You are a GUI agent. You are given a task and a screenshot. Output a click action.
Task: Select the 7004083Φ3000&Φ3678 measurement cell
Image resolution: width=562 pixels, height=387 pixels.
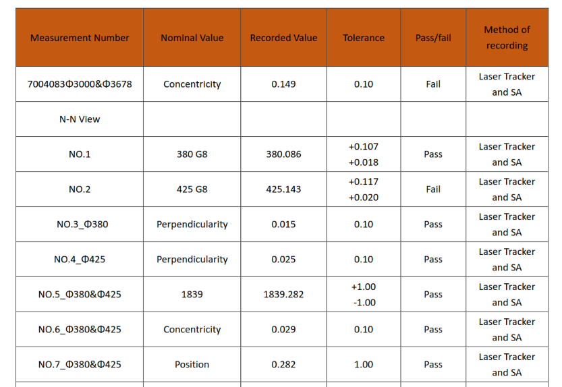(x=80, y=84)
